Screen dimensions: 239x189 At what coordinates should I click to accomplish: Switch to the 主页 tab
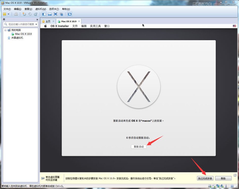pos(47,21)
